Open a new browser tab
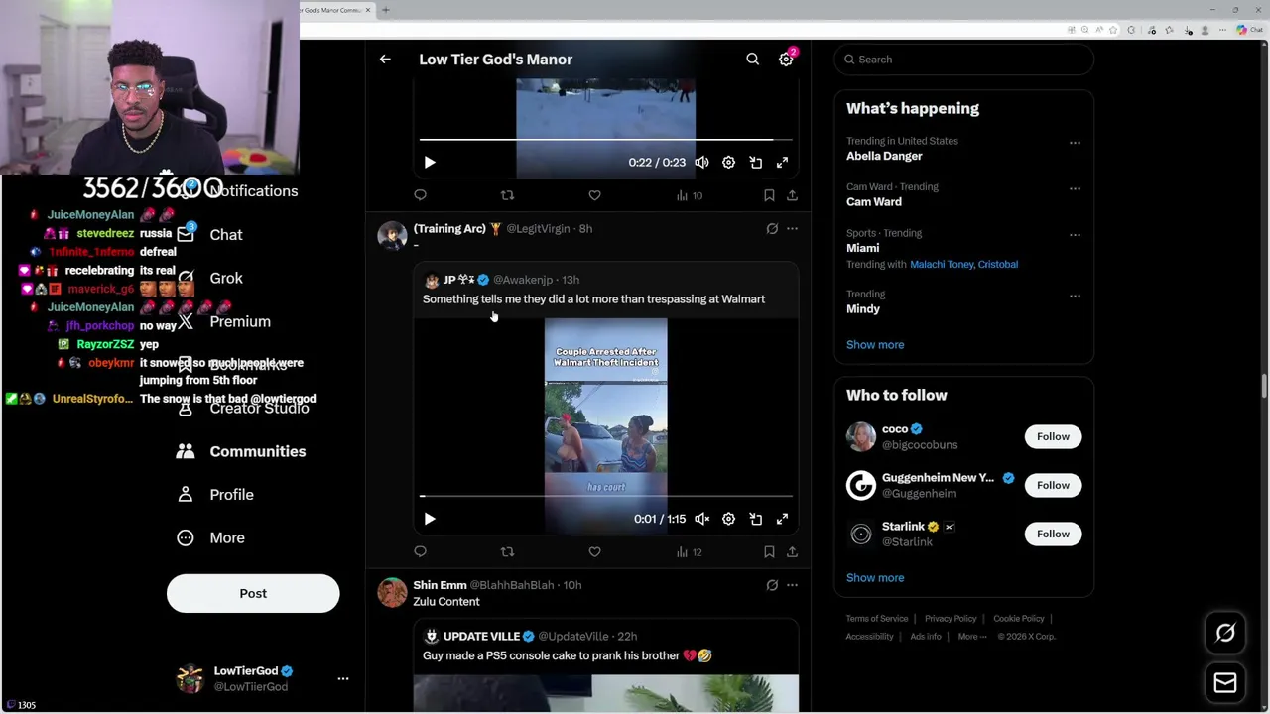 (386, 10)
